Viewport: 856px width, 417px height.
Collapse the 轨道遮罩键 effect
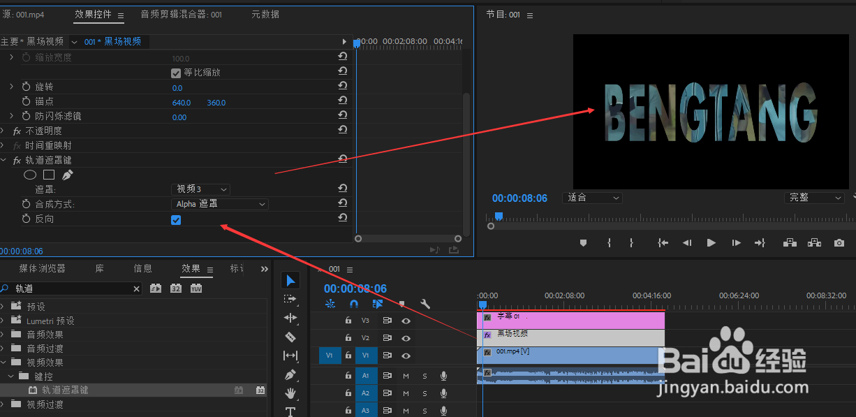3,160
